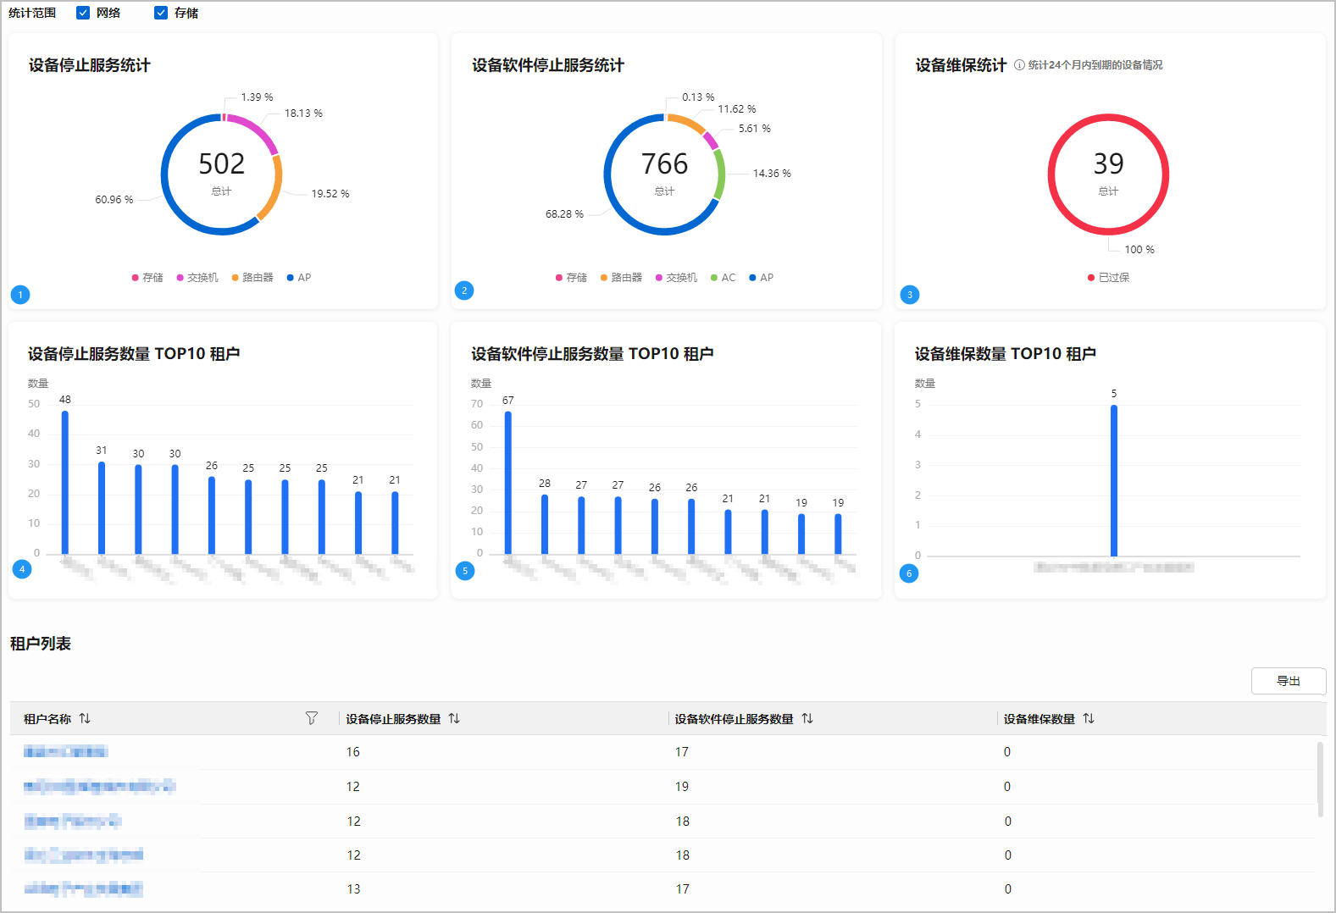Toggle 路由器 legend in 设备停止服务统计 chart

click(x=252, y=278)
